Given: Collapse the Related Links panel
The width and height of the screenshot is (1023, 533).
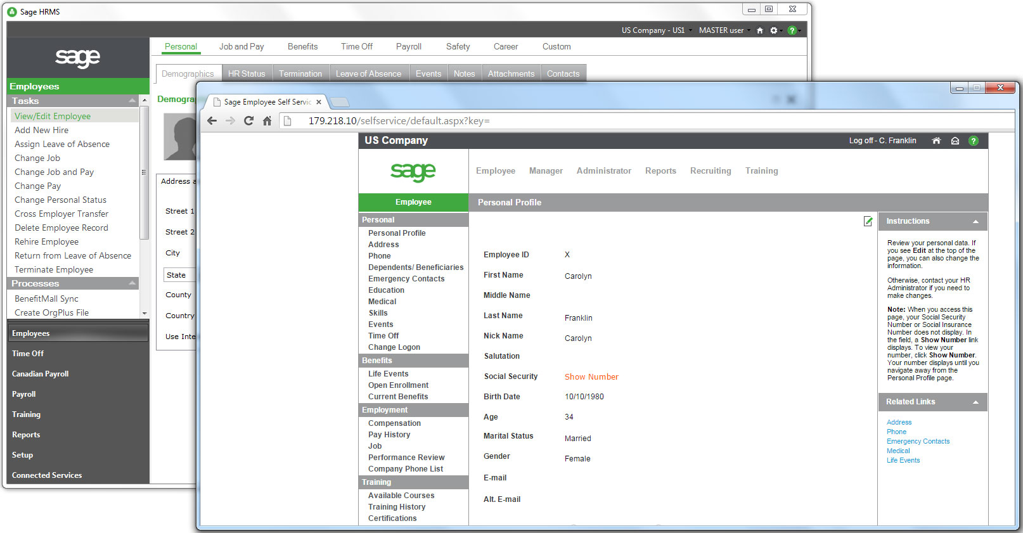Looking at the screenshot, I should point(975,402).
